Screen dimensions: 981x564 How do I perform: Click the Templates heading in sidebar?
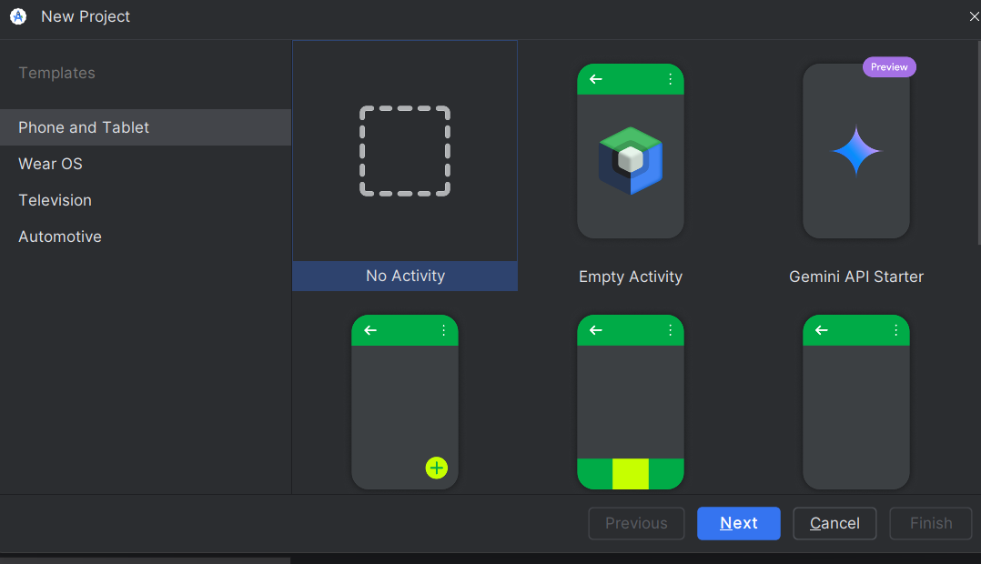click(57, 73)
